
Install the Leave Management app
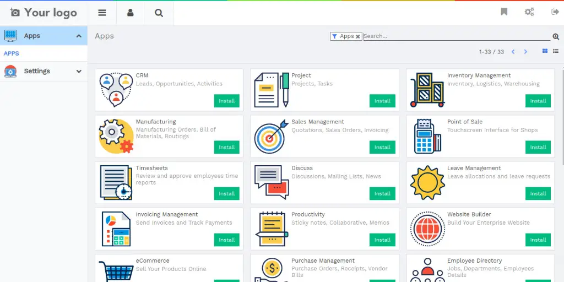(538, 193)
